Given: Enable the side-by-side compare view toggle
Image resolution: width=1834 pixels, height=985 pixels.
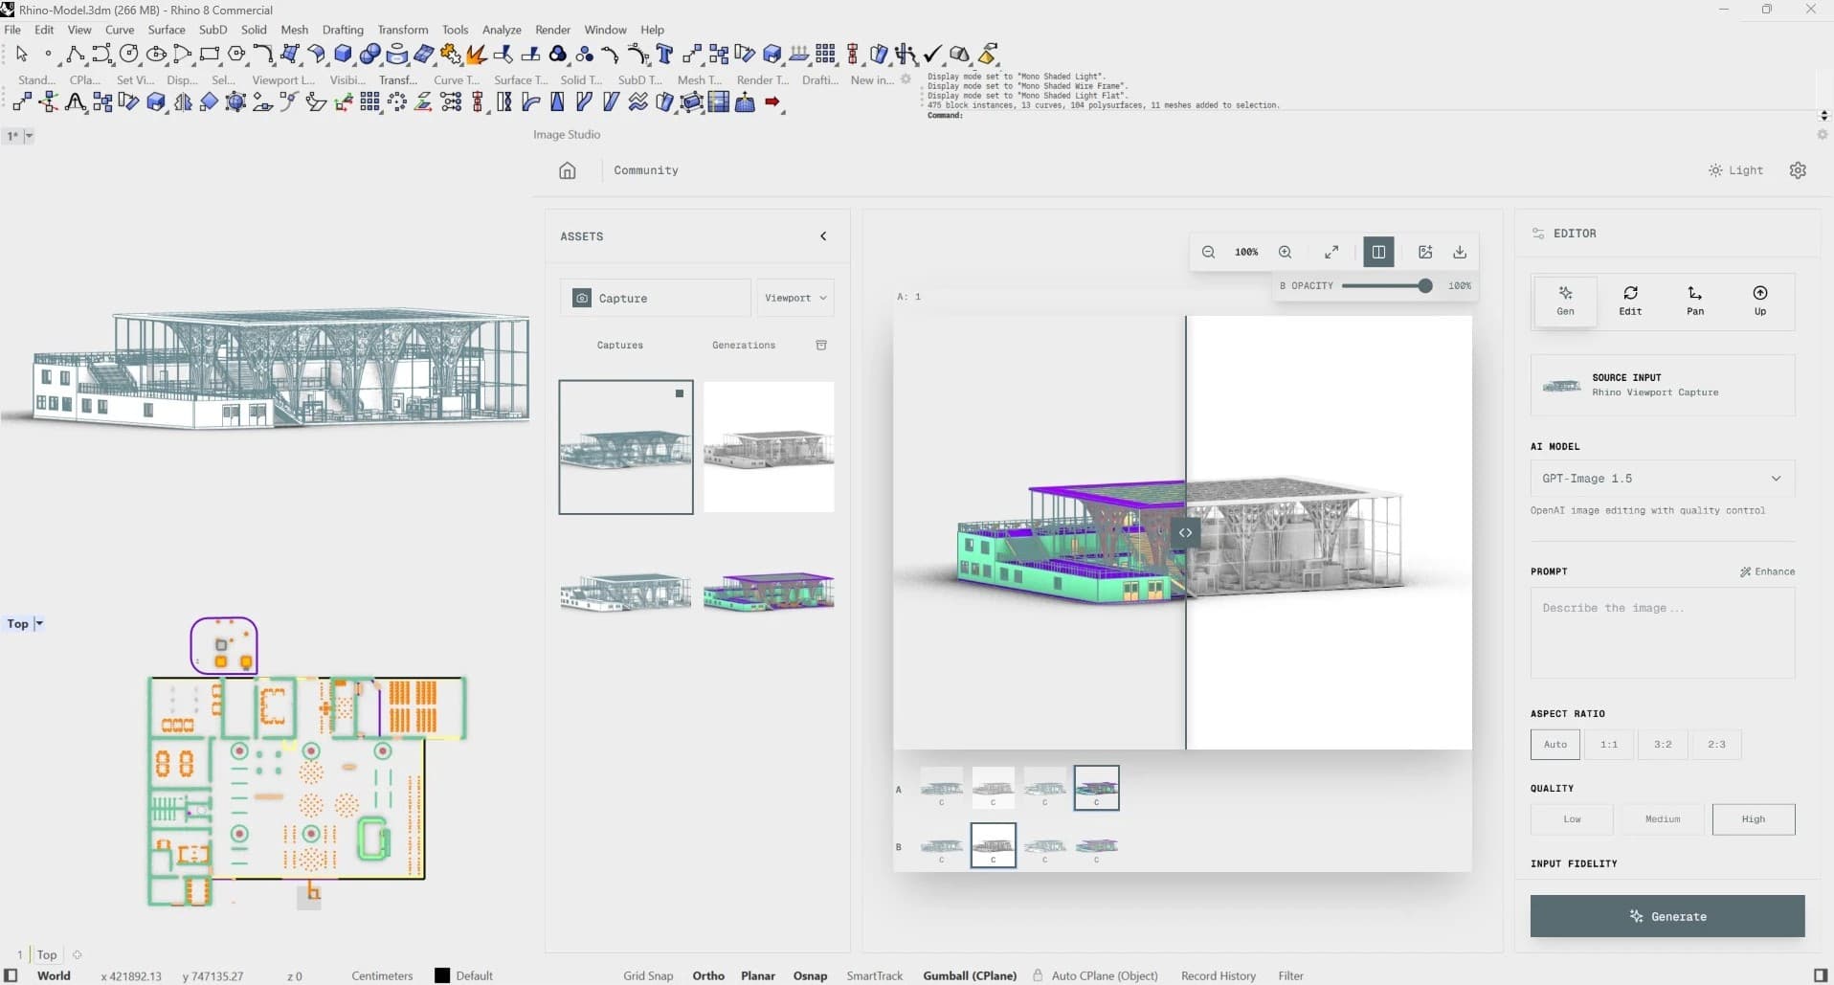Looking at the screenshot, I should pyautogui.click(x=1378, y=252).
